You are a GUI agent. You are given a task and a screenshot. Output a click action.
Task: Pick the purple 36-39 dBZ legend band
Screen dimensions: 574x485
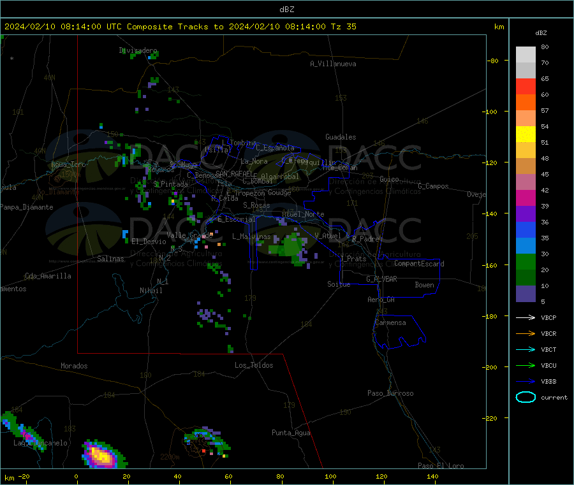tap(526, 214)
